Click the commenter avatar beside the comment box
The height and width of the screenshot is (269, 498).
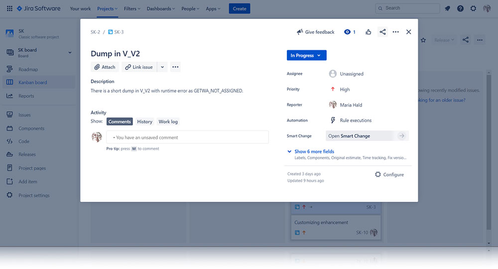(97, 137)
